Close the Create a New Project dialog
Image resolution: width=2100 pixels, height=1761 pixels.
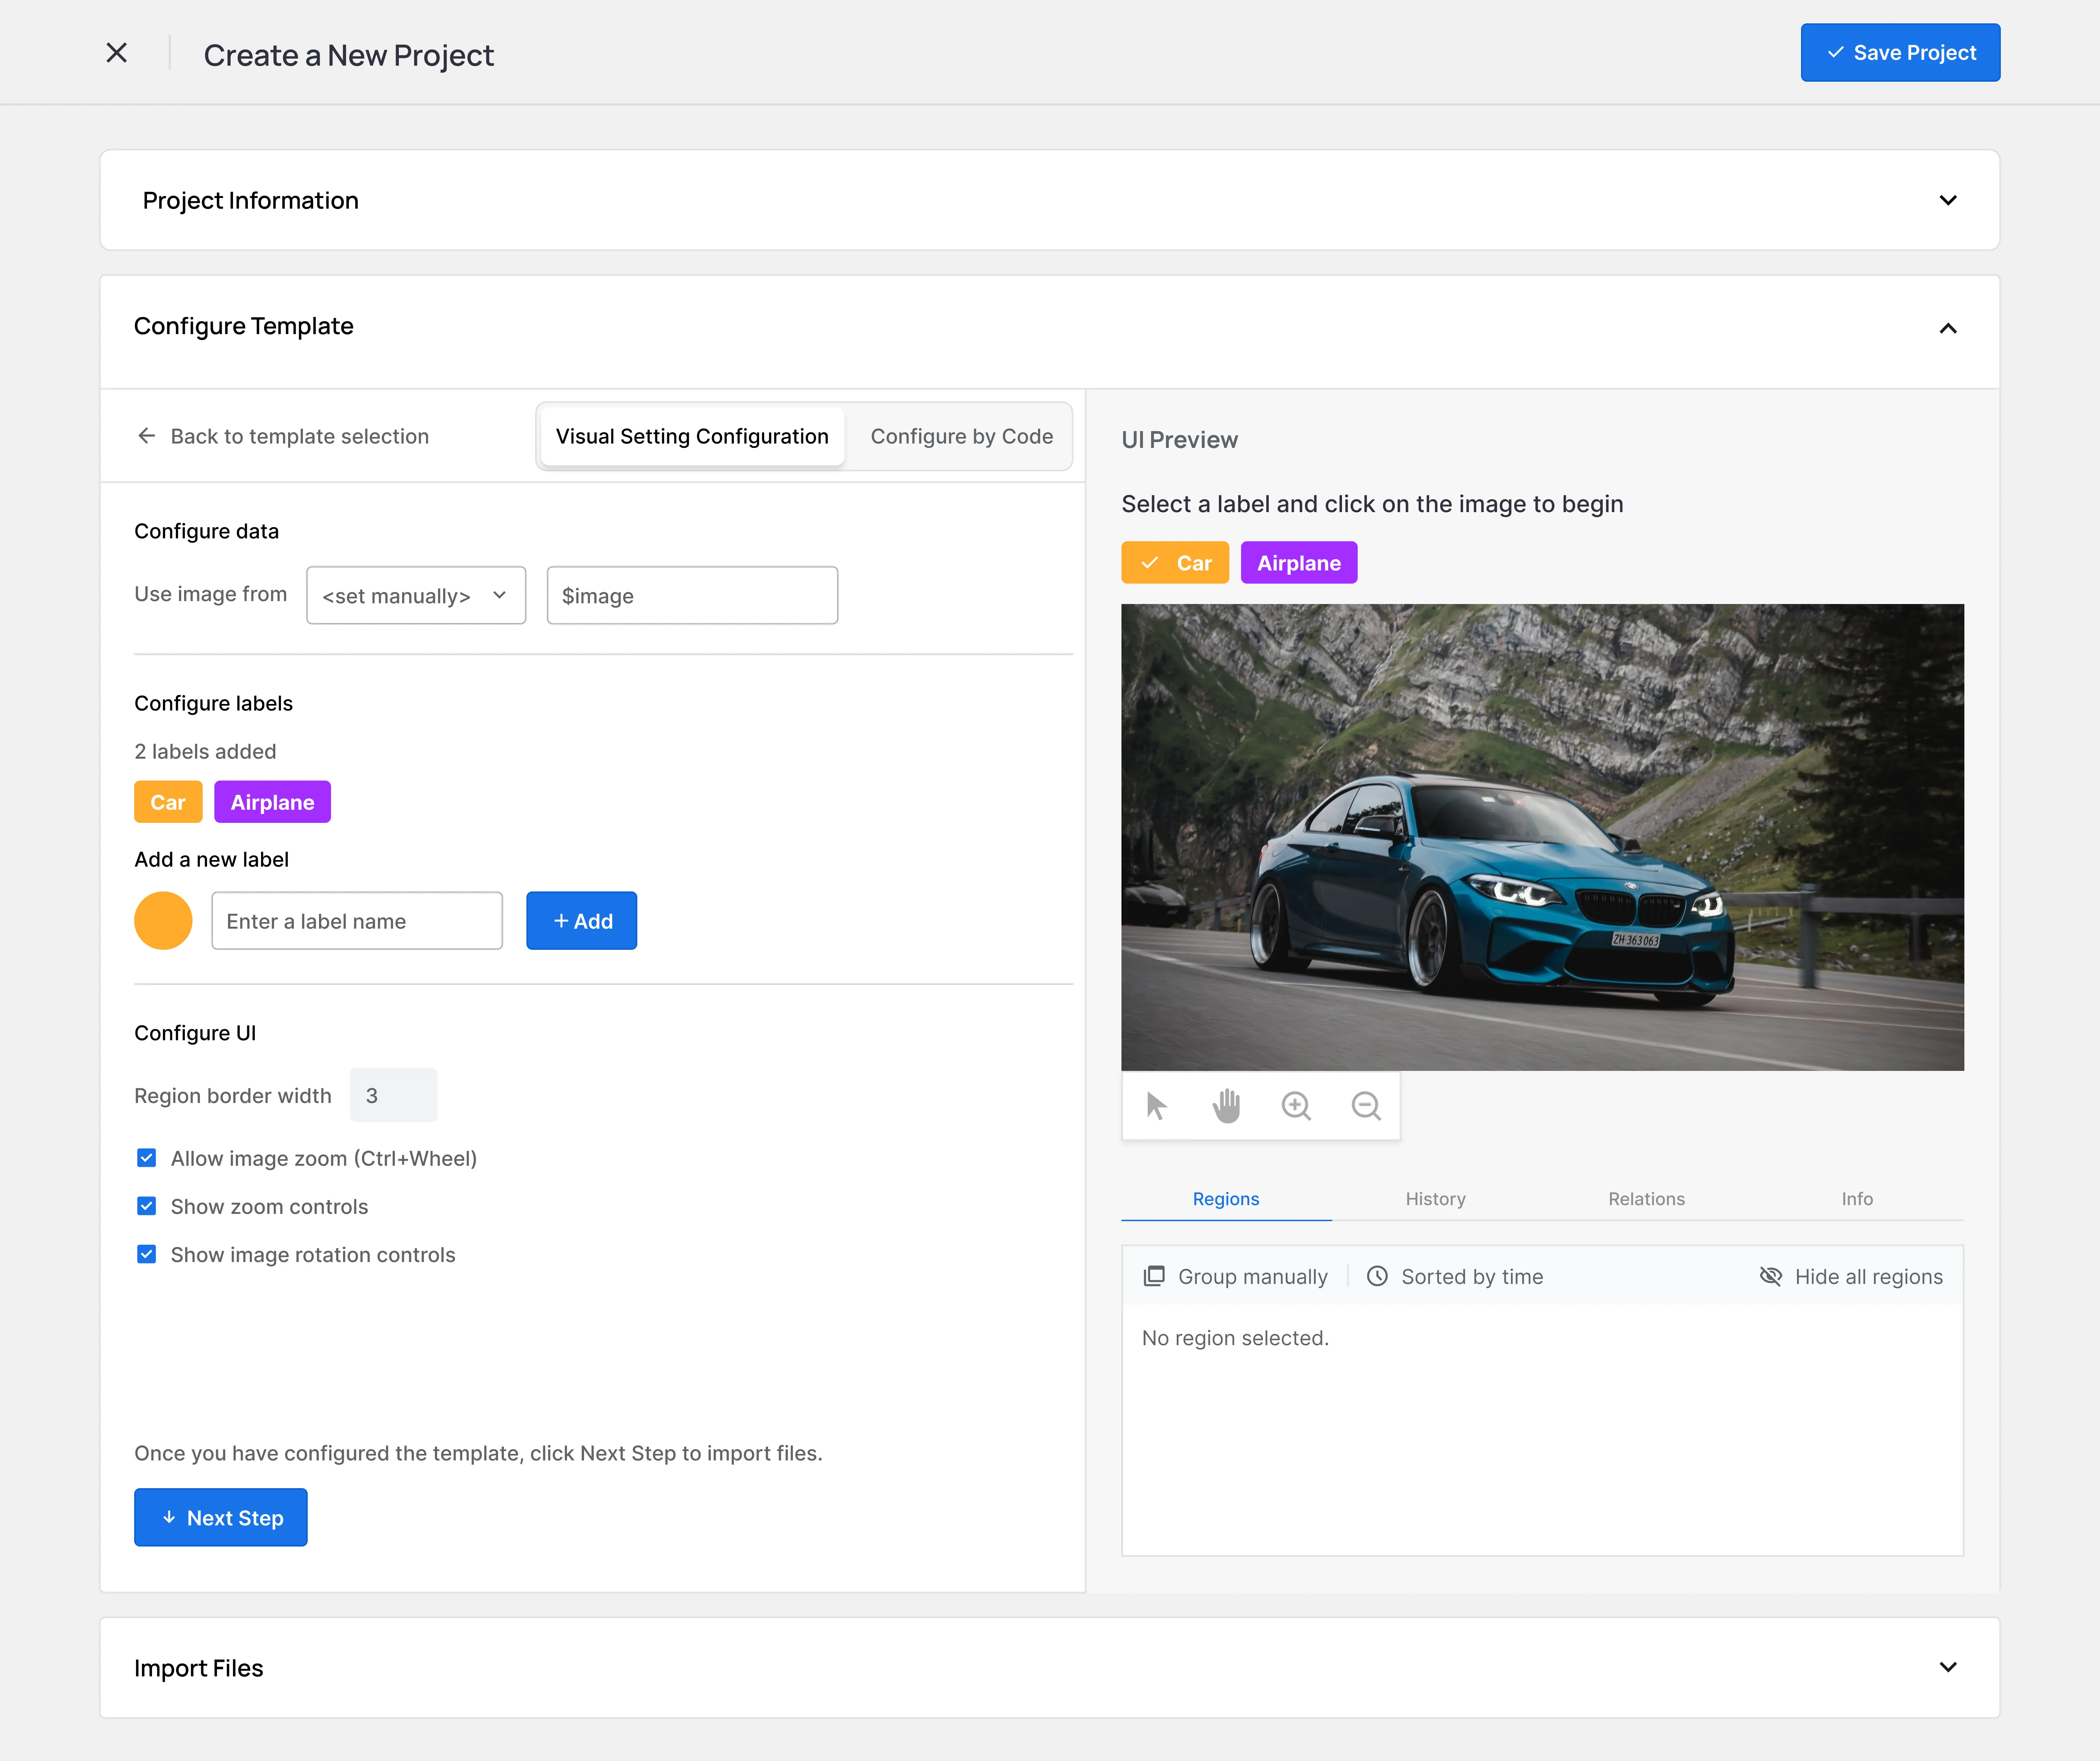117,53
